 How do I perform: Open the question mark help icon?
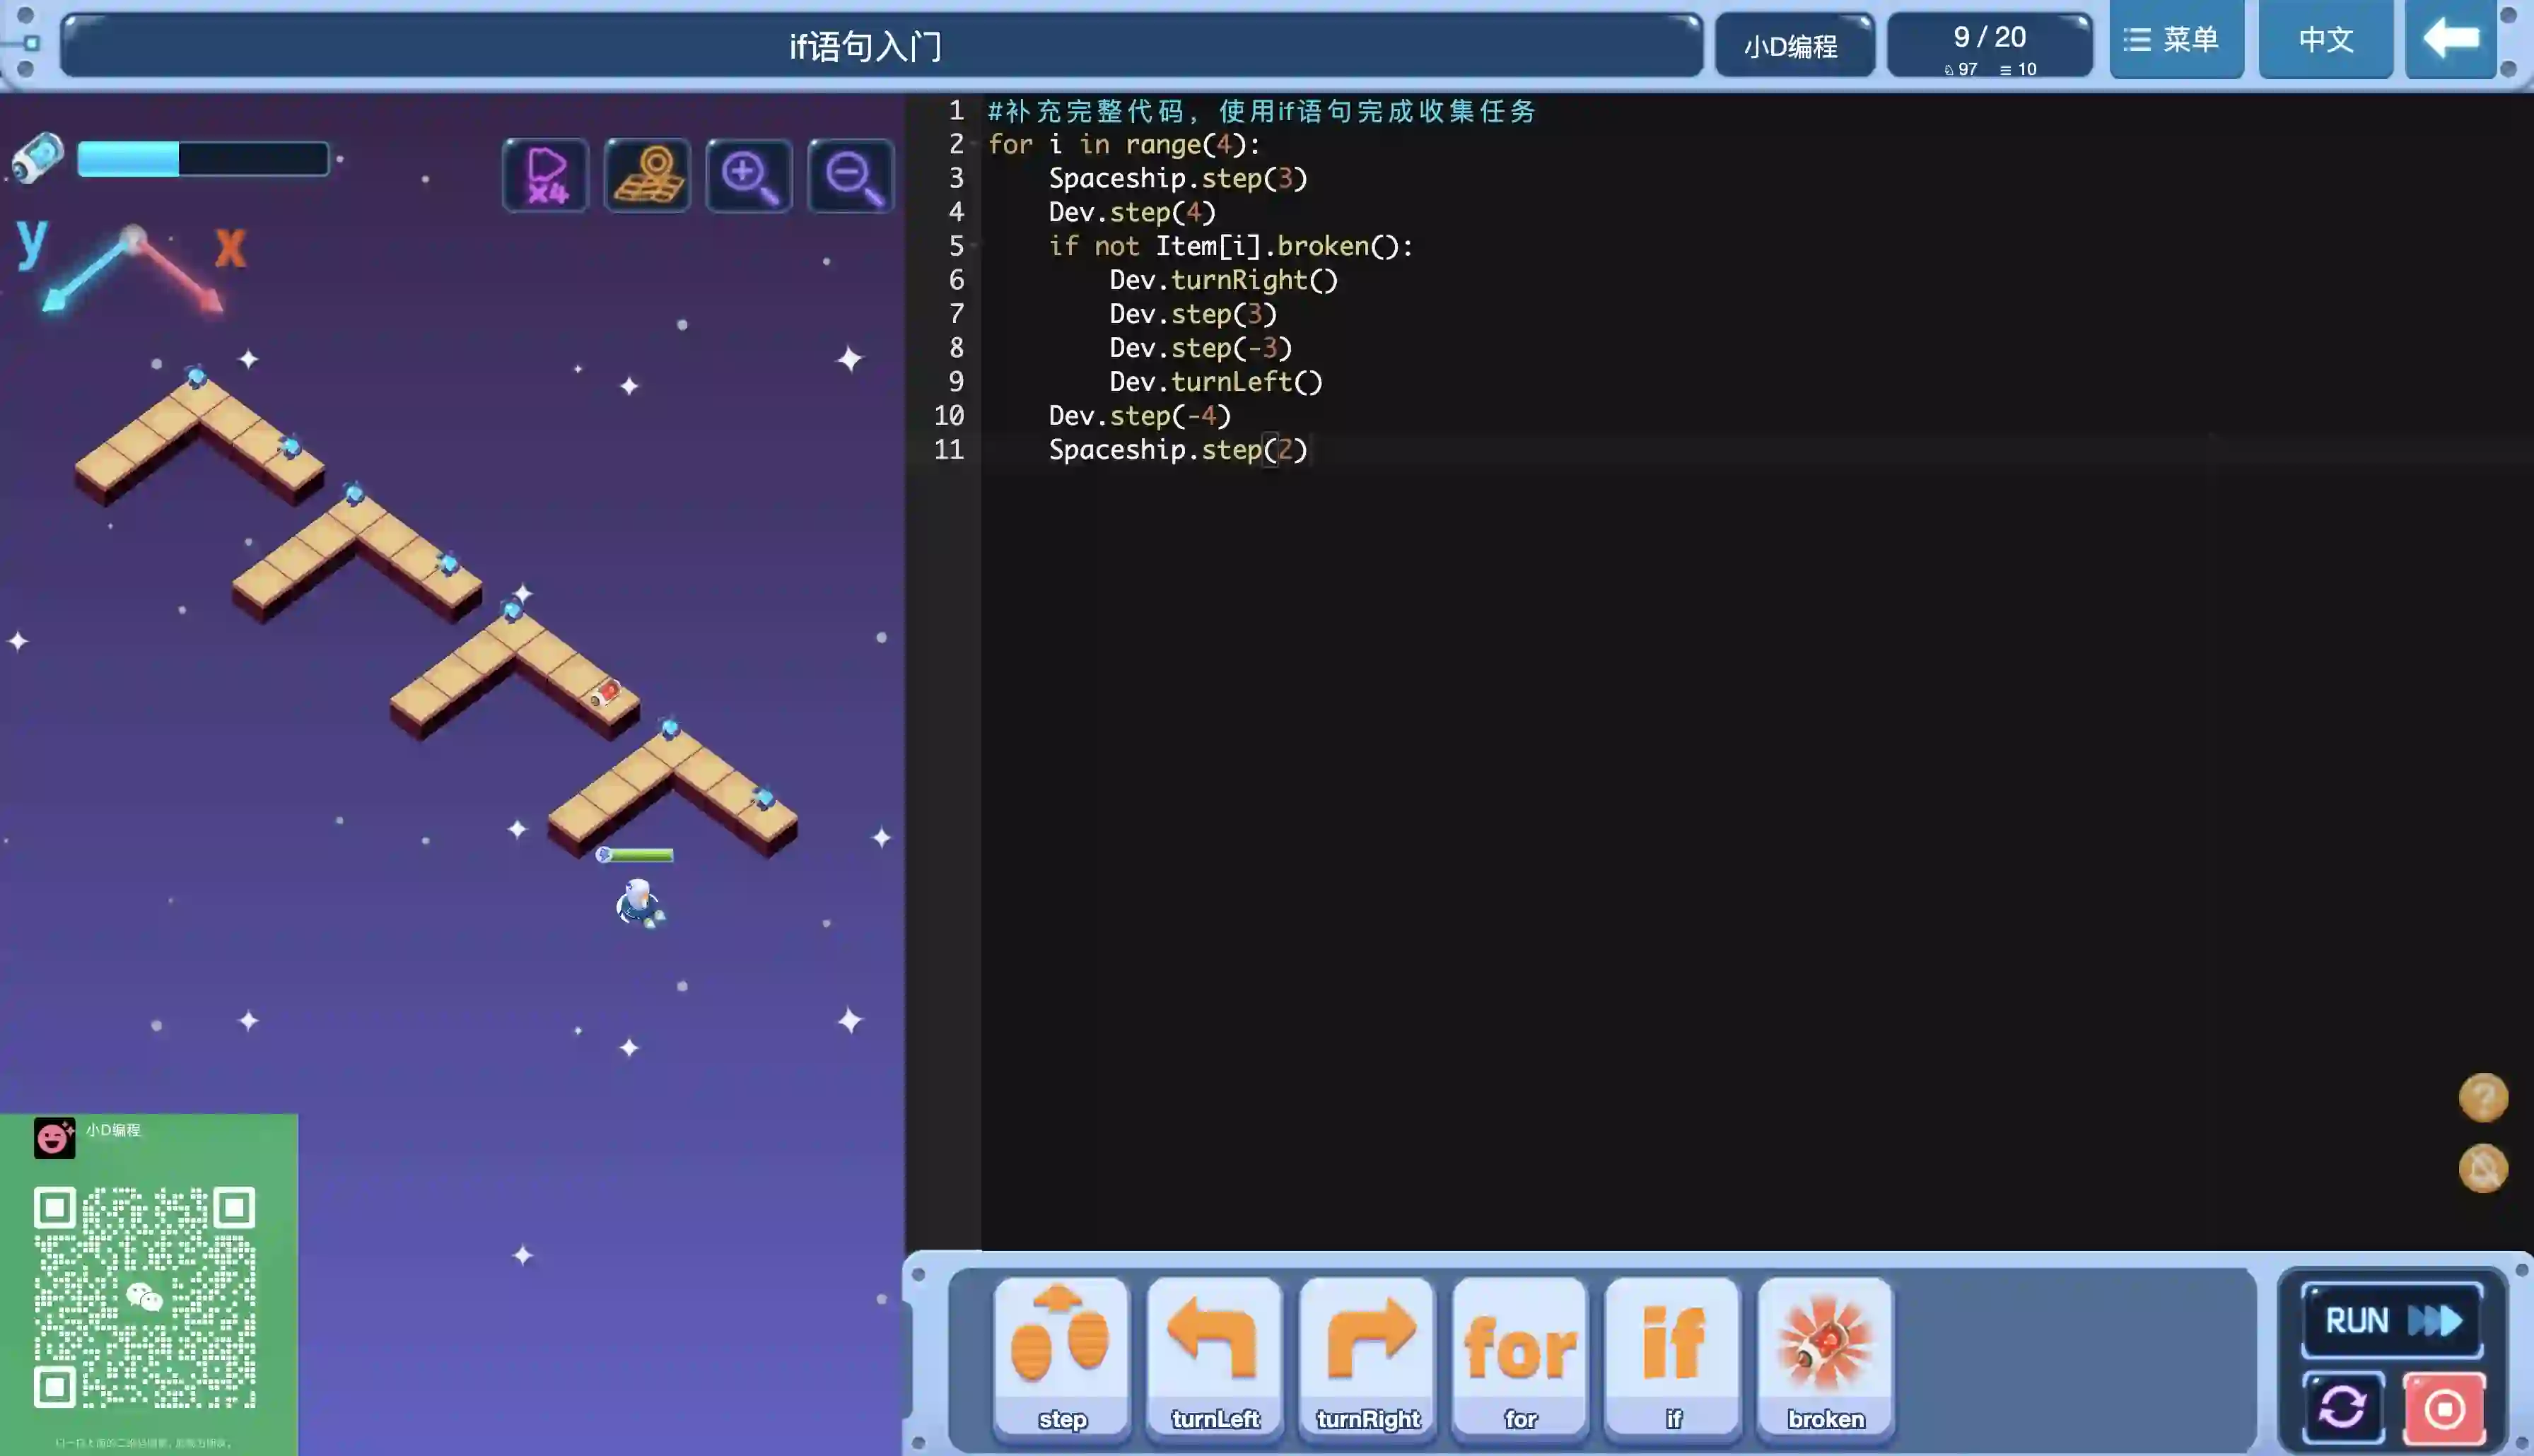click(2483, 1098)
